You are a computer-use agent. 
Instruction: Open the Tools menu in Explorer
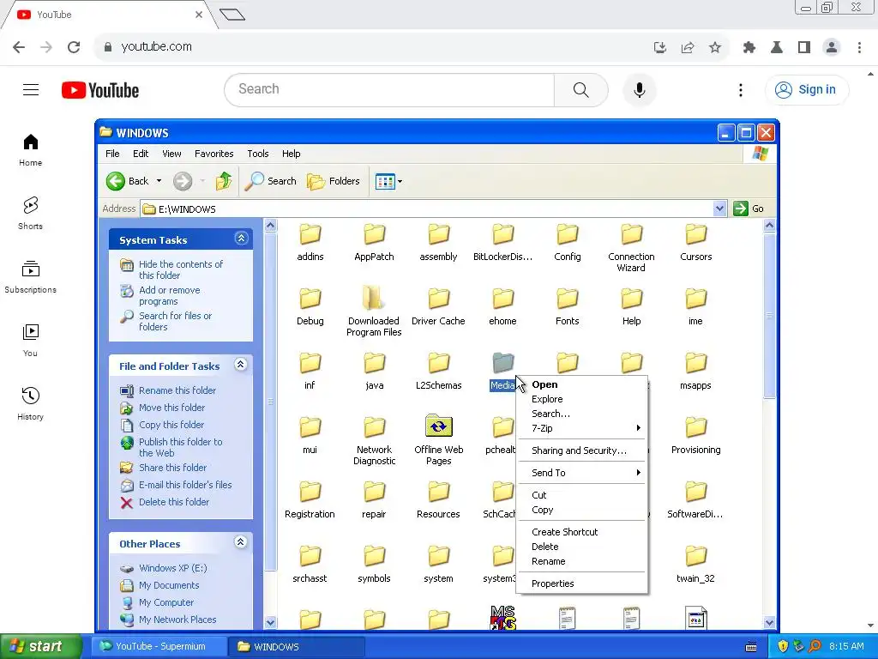pyautogui.click(x=257, y=154)
